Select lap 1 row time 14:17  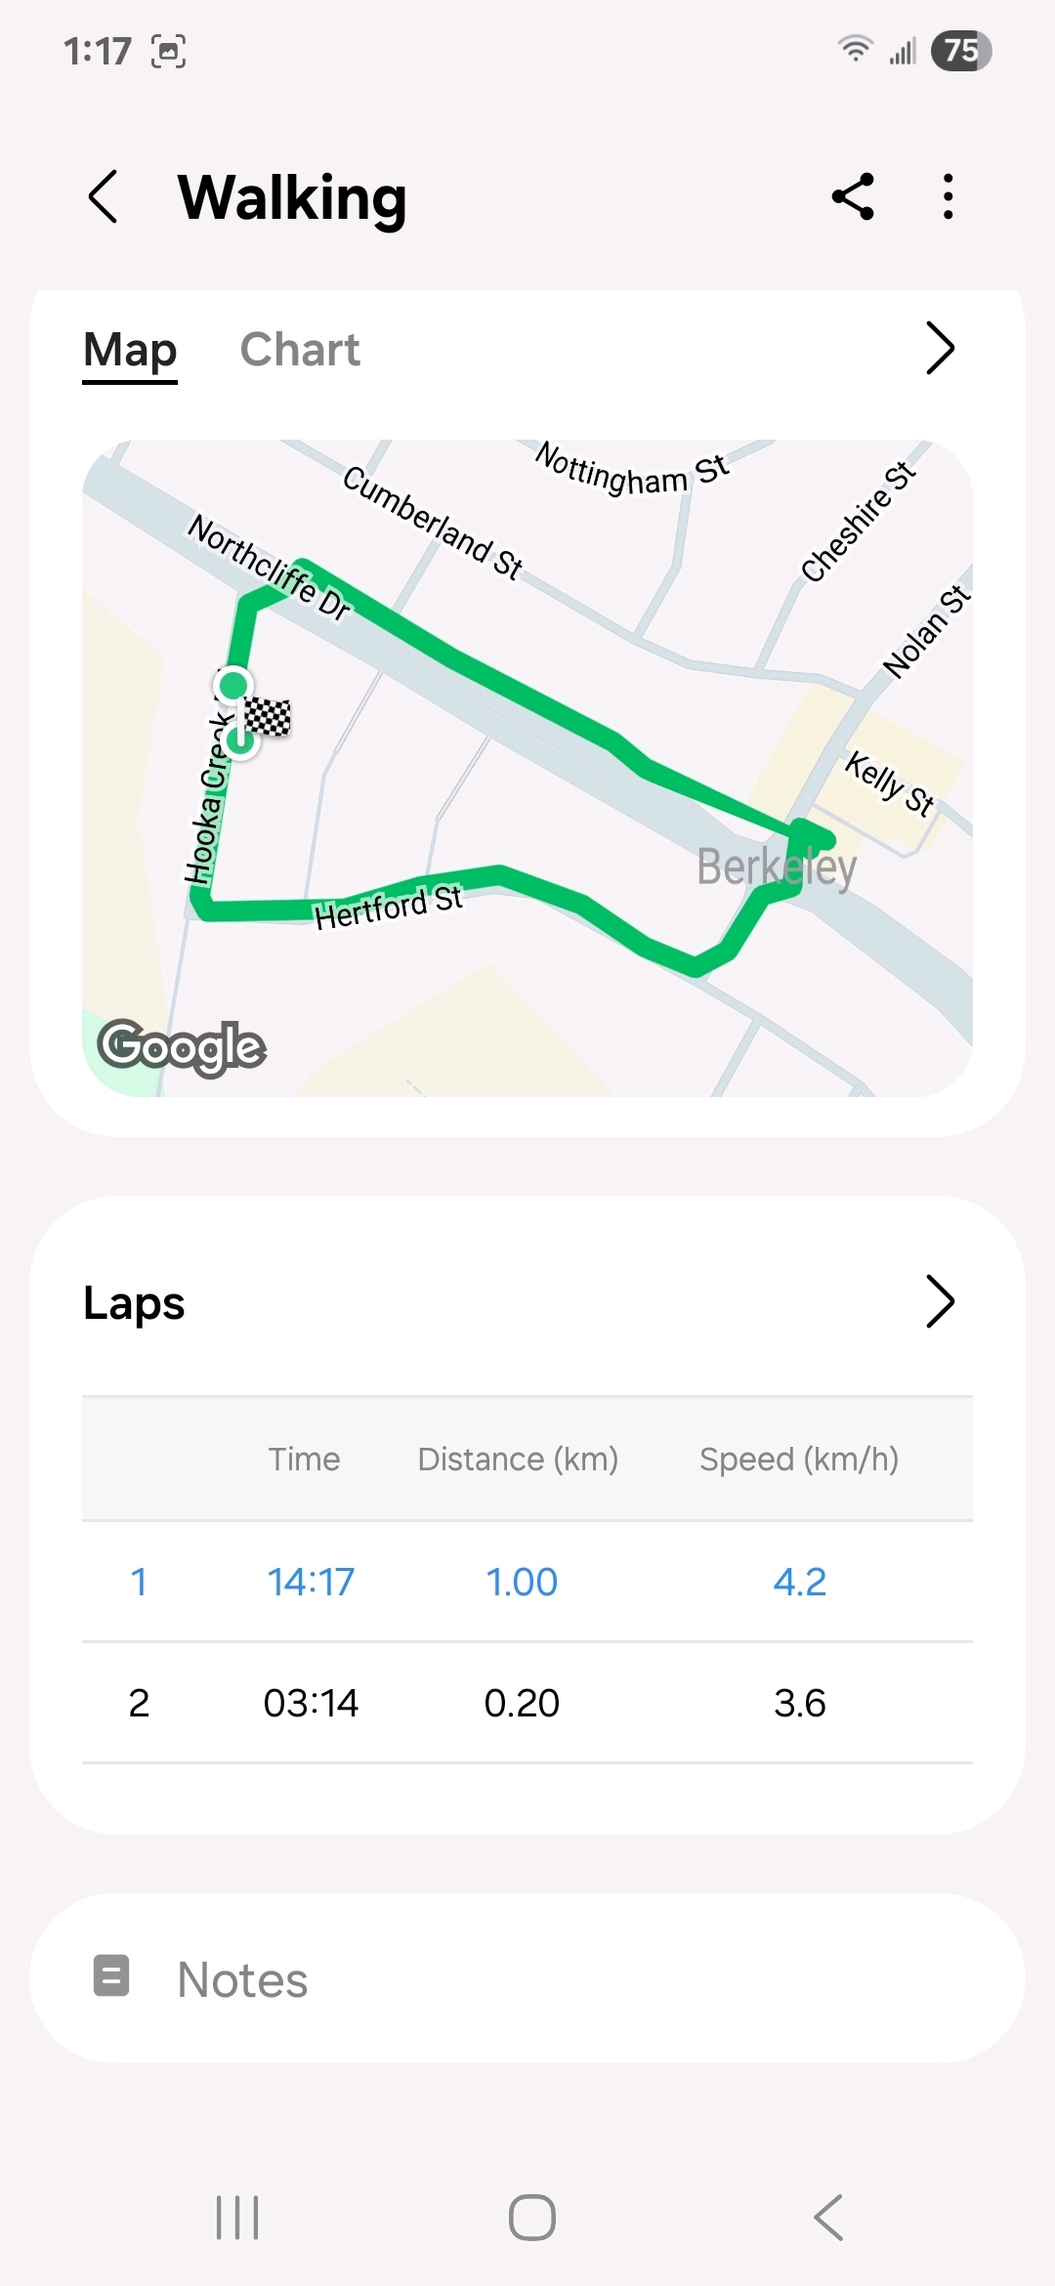pos(311,1582)
